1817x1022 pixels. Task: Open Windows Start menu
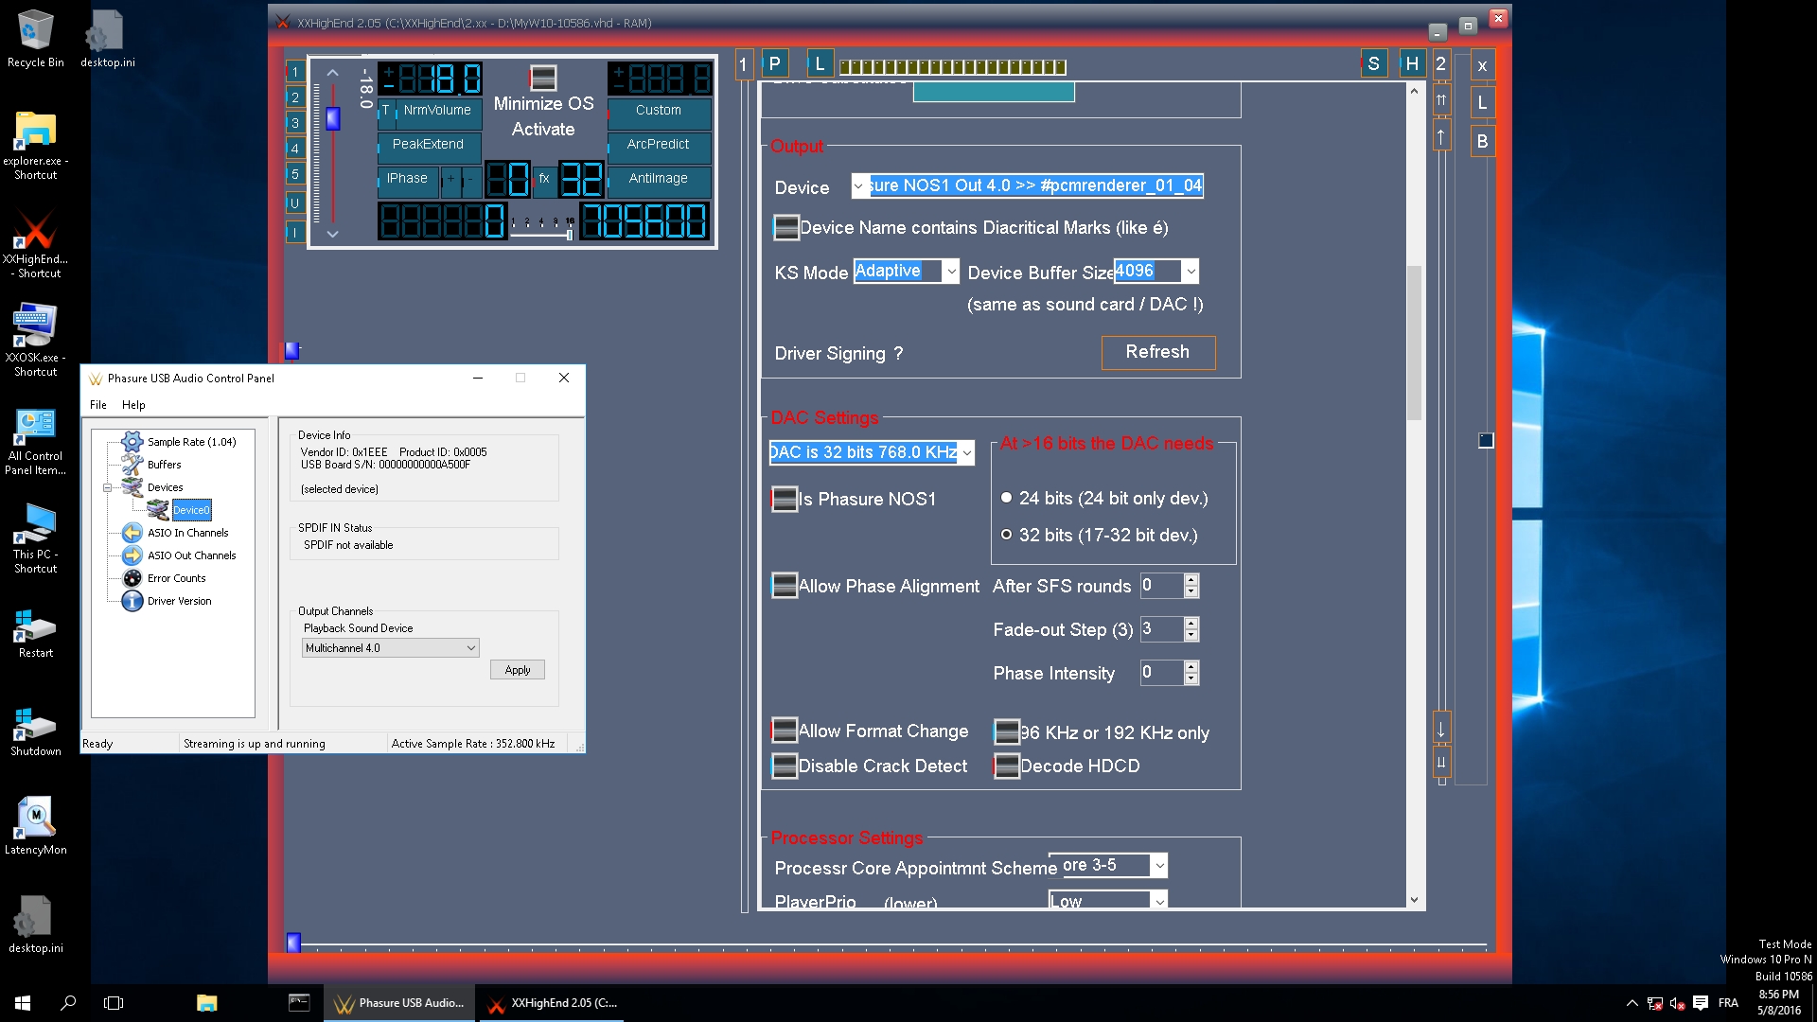(x=23, y=1003)
